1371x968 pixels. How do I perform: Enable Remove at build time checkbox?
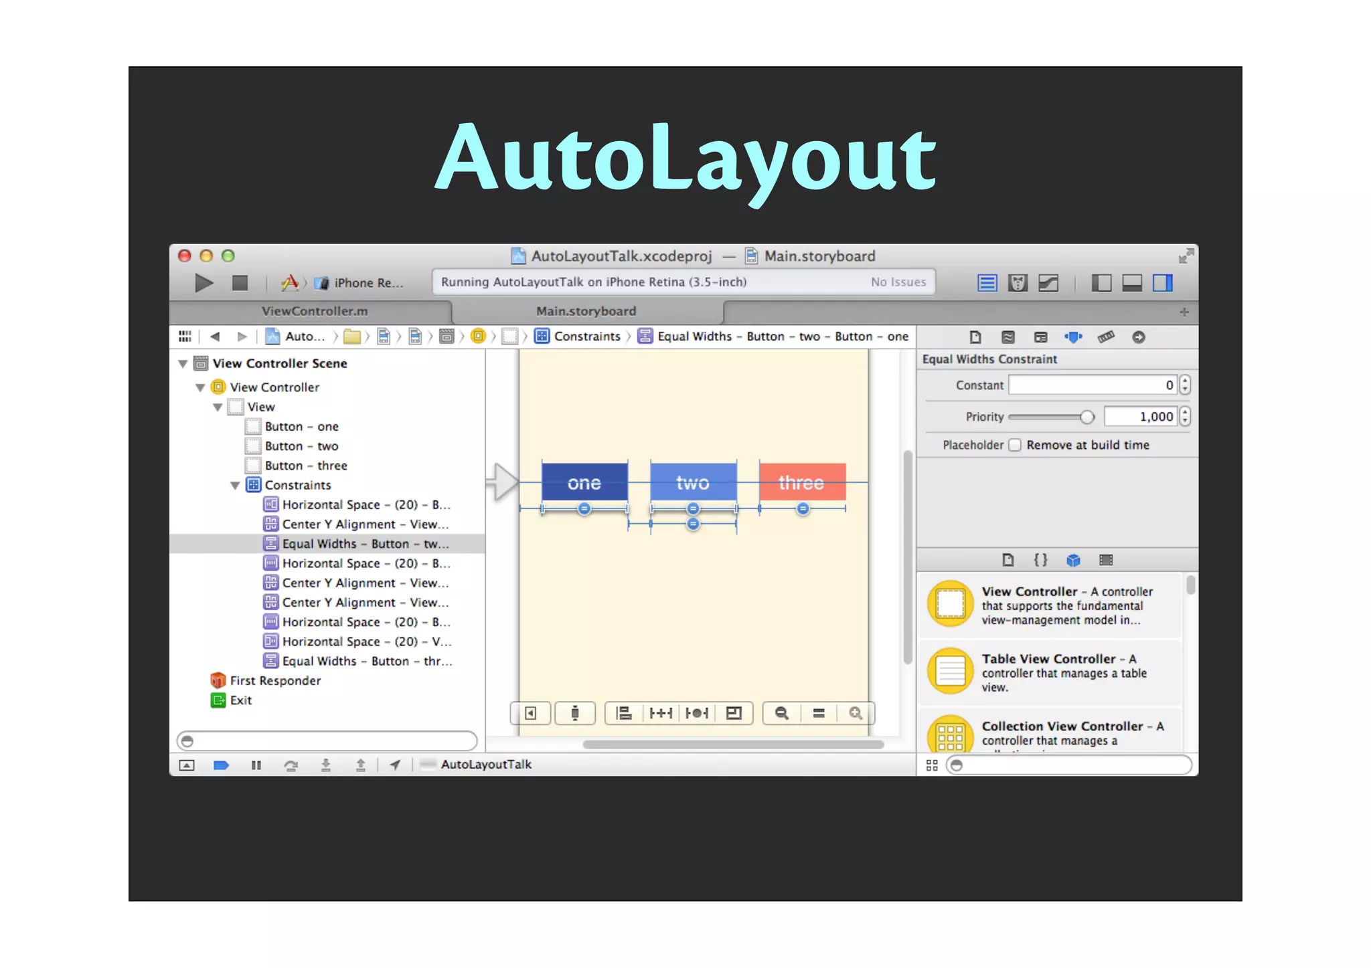(1015, 446)
